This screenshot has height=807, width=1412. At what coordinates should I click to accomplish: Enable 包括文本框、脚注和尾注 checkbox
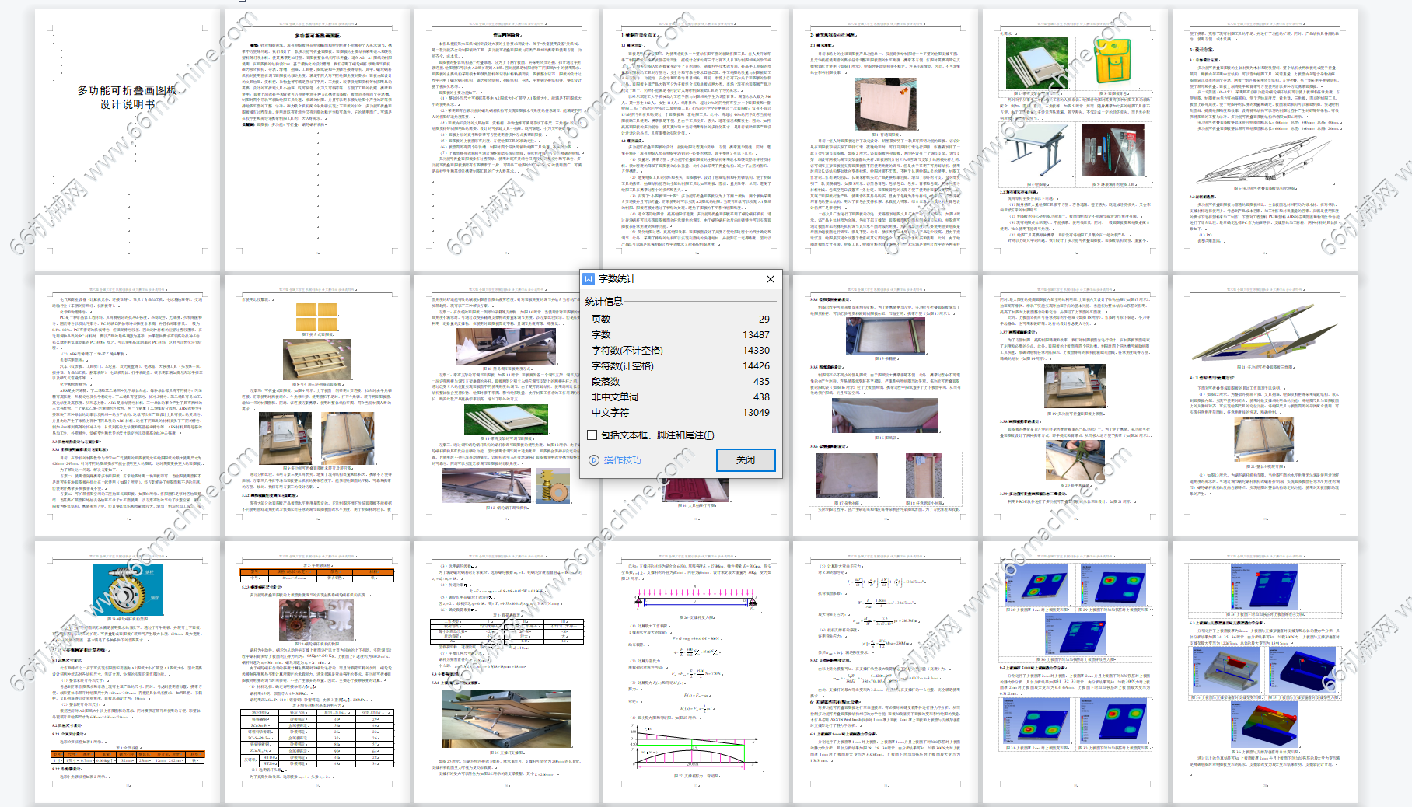point(592,435)
